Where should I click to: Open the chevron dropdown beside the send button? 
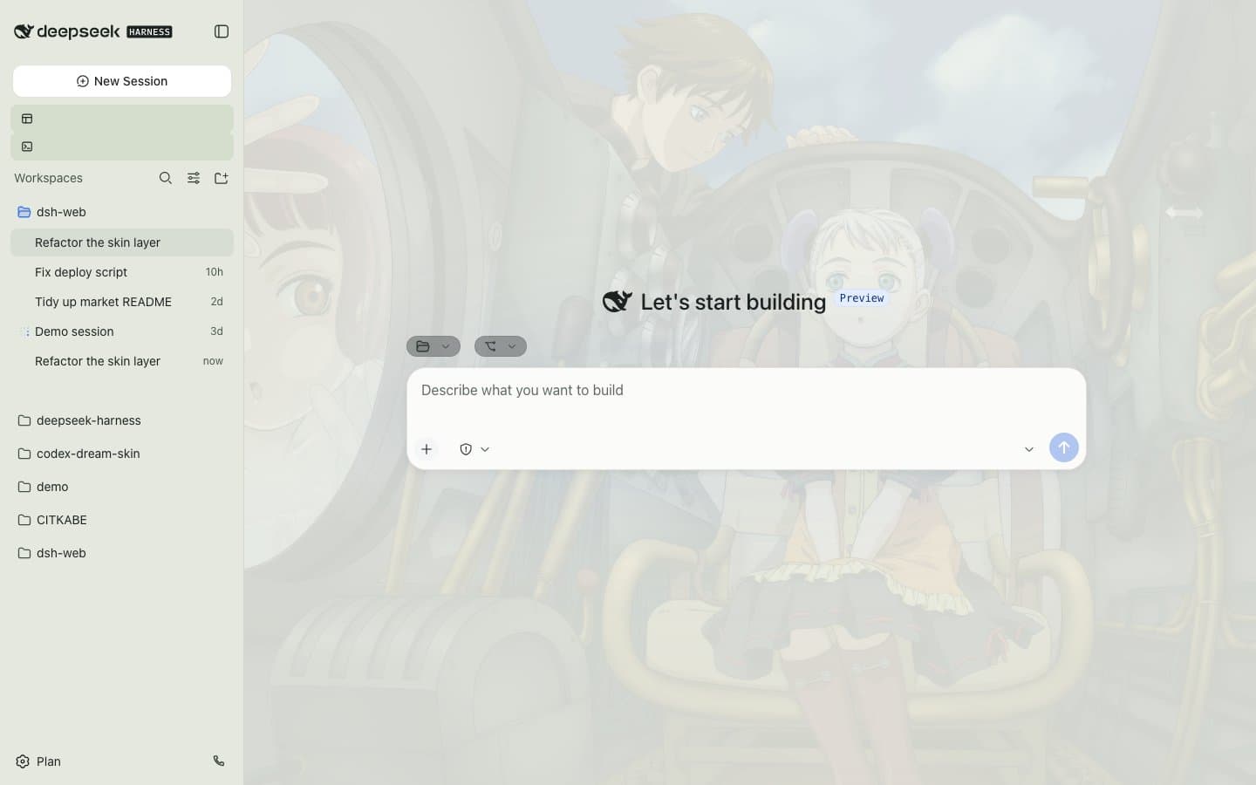[x=1029, y=449]
